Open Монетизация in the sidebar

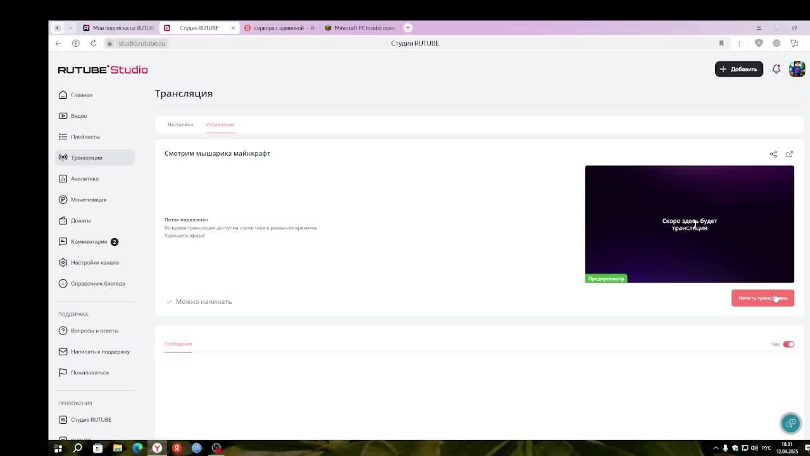[x=95, y=199]
